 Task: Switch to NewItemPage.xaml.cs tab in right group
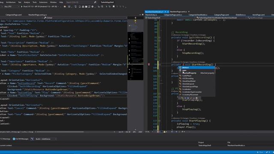pyautogui.click(x=178, y=12)
